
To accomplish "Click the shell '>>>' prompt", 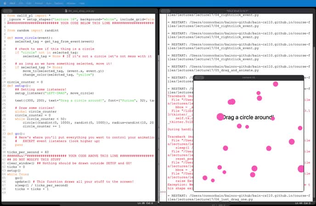I will click(163, 192).
